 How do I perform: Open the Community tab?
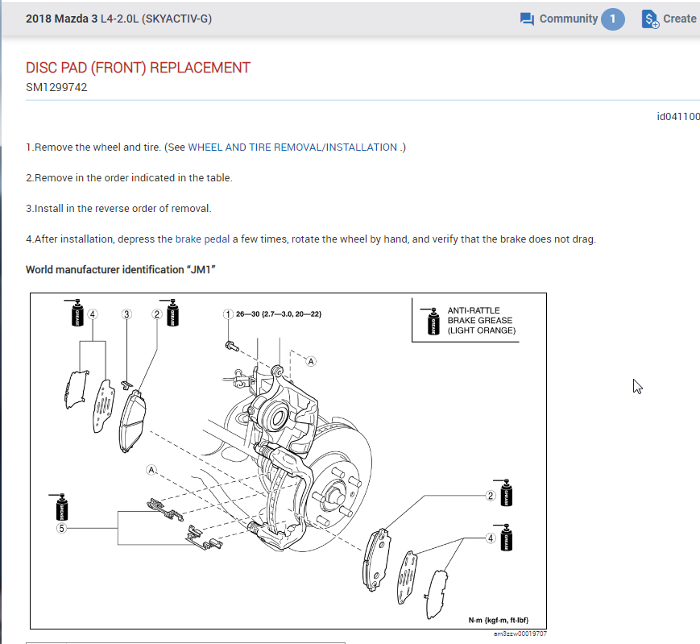(x=568, y=19)
